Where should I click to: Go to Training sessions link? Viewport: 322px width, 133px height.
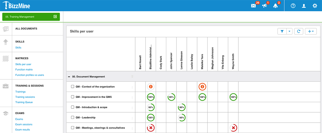(x=25, y=97)
